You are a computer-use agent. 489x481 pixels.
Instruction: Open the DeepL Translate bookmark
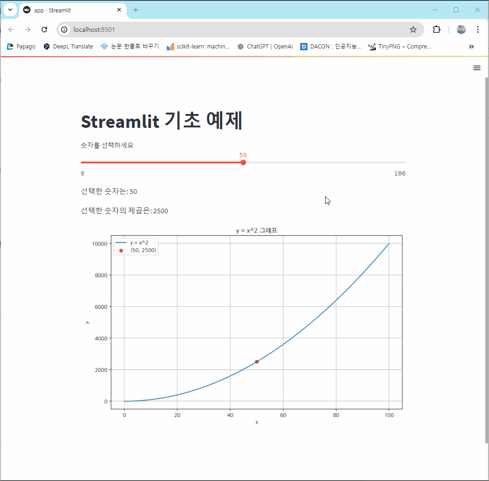[x=68, y=46]
